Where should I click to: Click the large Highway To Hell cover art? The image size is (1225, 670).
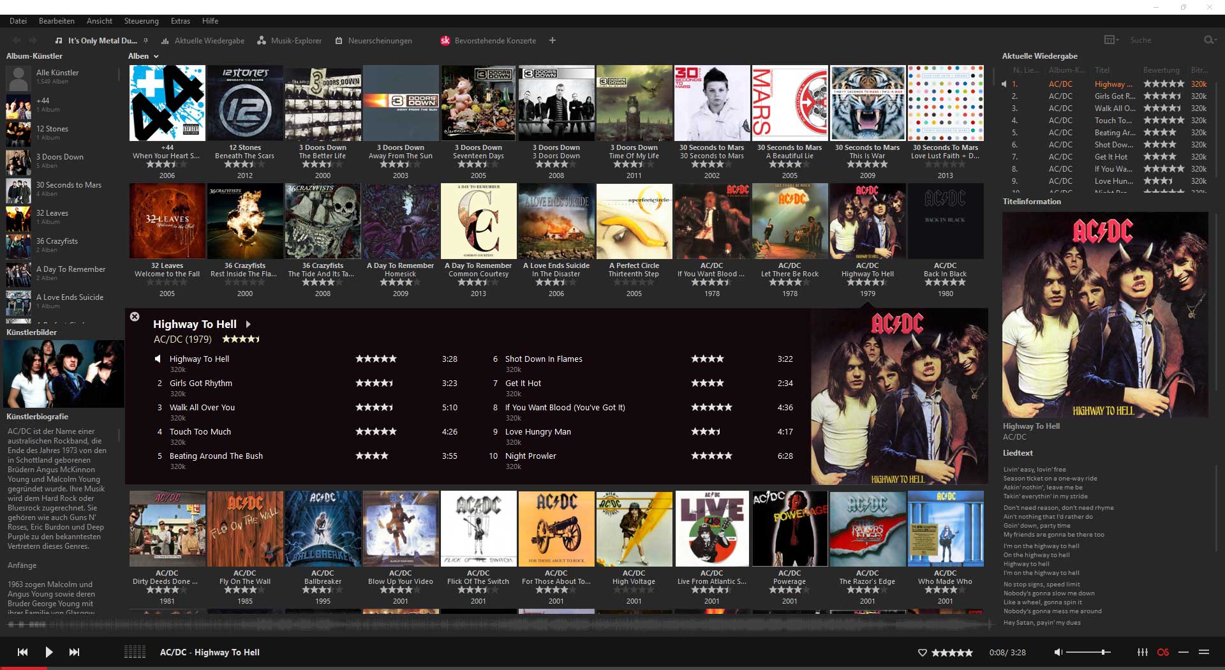[1105, 315]
